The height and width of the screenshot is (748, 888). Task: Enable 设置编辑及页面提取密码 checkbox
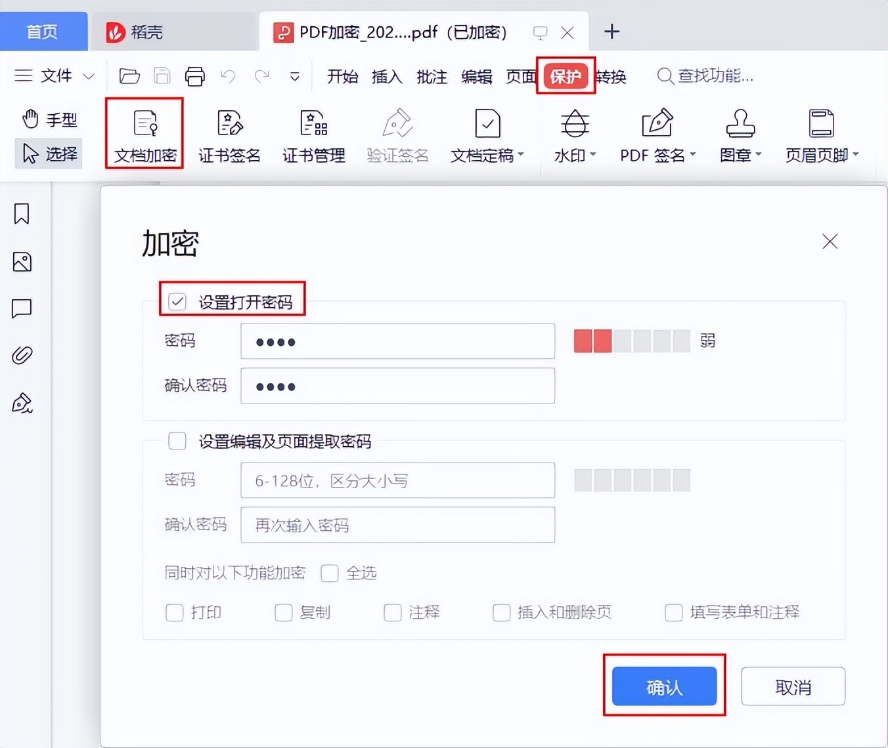177,440
